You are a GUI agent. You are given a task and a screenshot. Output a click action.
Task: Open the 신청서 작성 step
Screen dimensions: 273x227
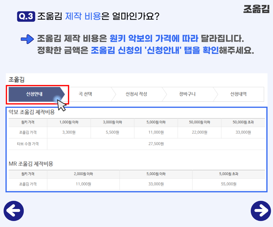click(137, 94)
